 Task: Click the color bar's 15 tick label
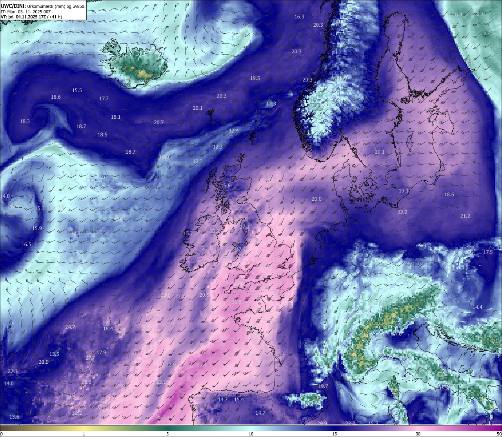pyautogui.click(x=335, y=434)
